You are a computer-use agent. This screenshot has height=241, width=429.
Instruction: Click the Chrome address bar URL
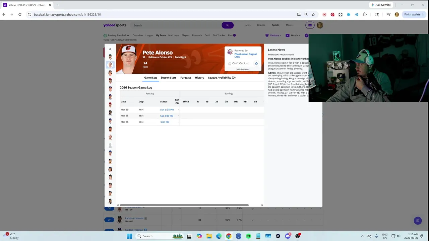[x=67, y=14]
